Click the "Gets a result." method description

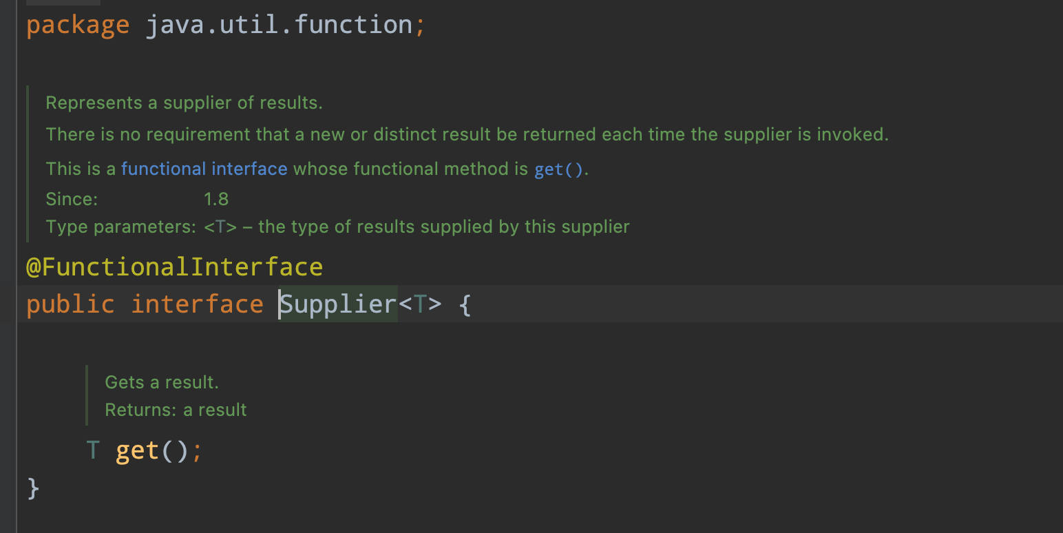[x=161, y=382]
